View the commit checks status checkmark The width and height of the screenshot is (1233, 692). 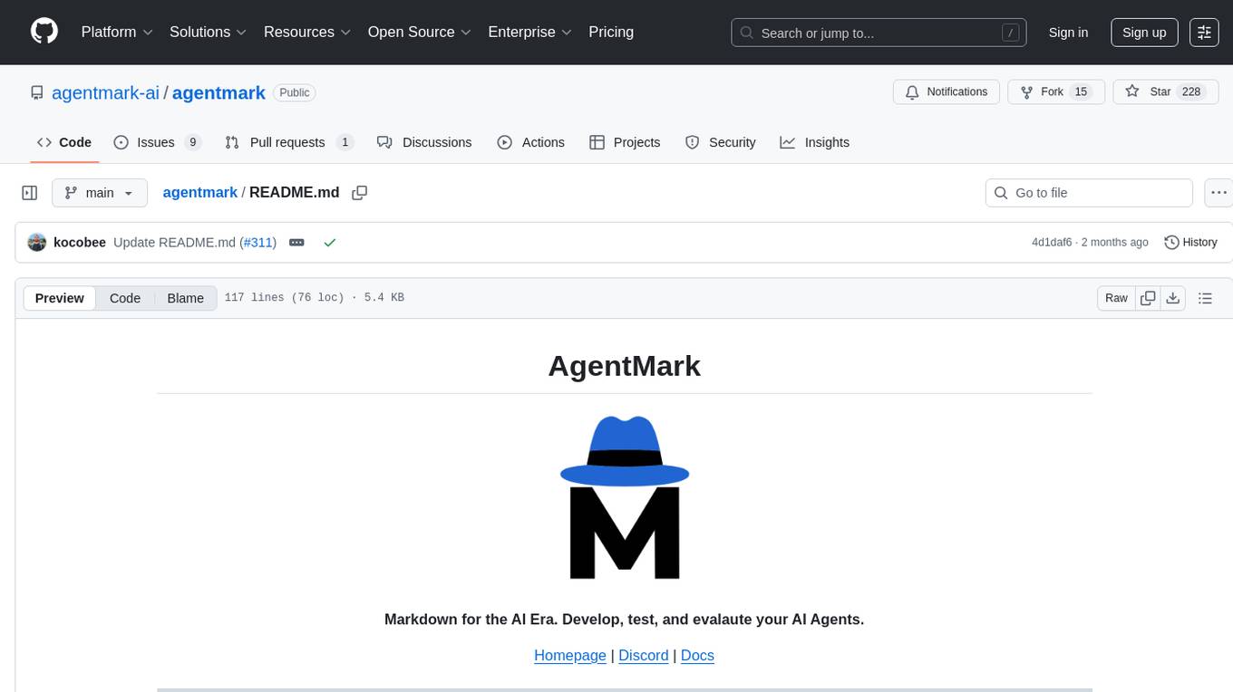330,242
